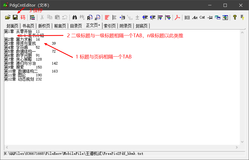
Task: Click the Cat toolbar button
Action: [202, 17]
